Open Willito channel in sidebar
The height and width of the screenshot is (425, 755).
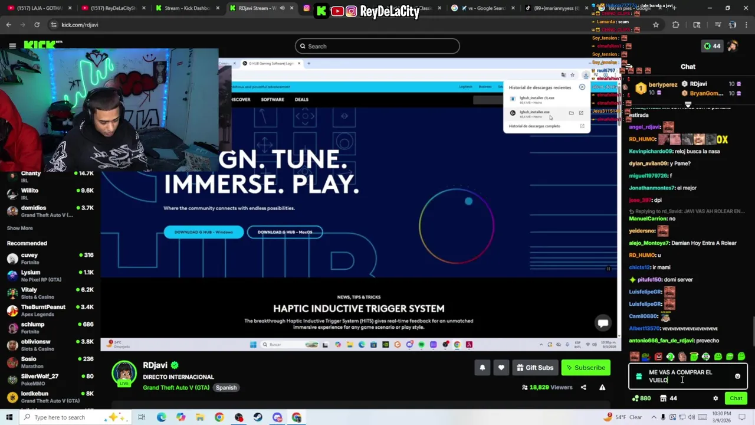(x=50, y=194)
